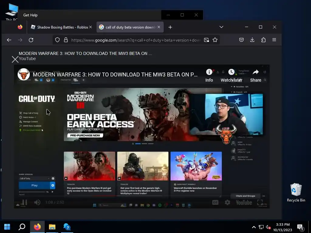Open the tracking protection shield icon
The height and width of the screenshot is (233, 311).
click(x=57, y=40)
